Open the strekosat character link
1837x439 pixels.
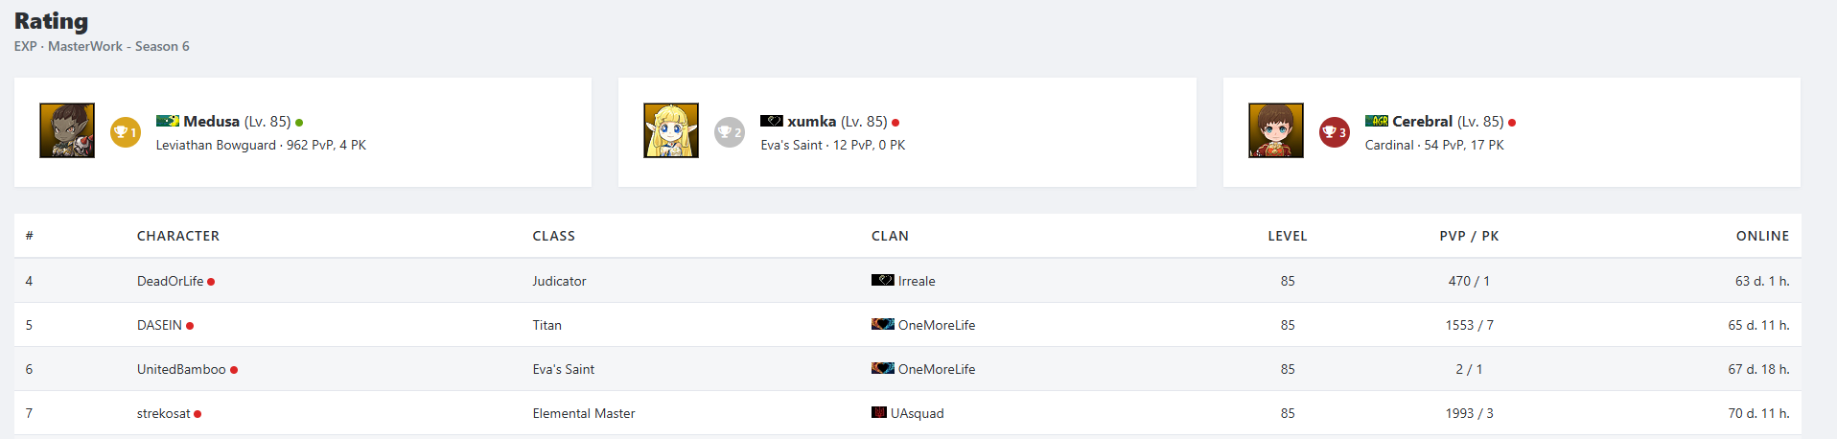(x=163, y=413)
